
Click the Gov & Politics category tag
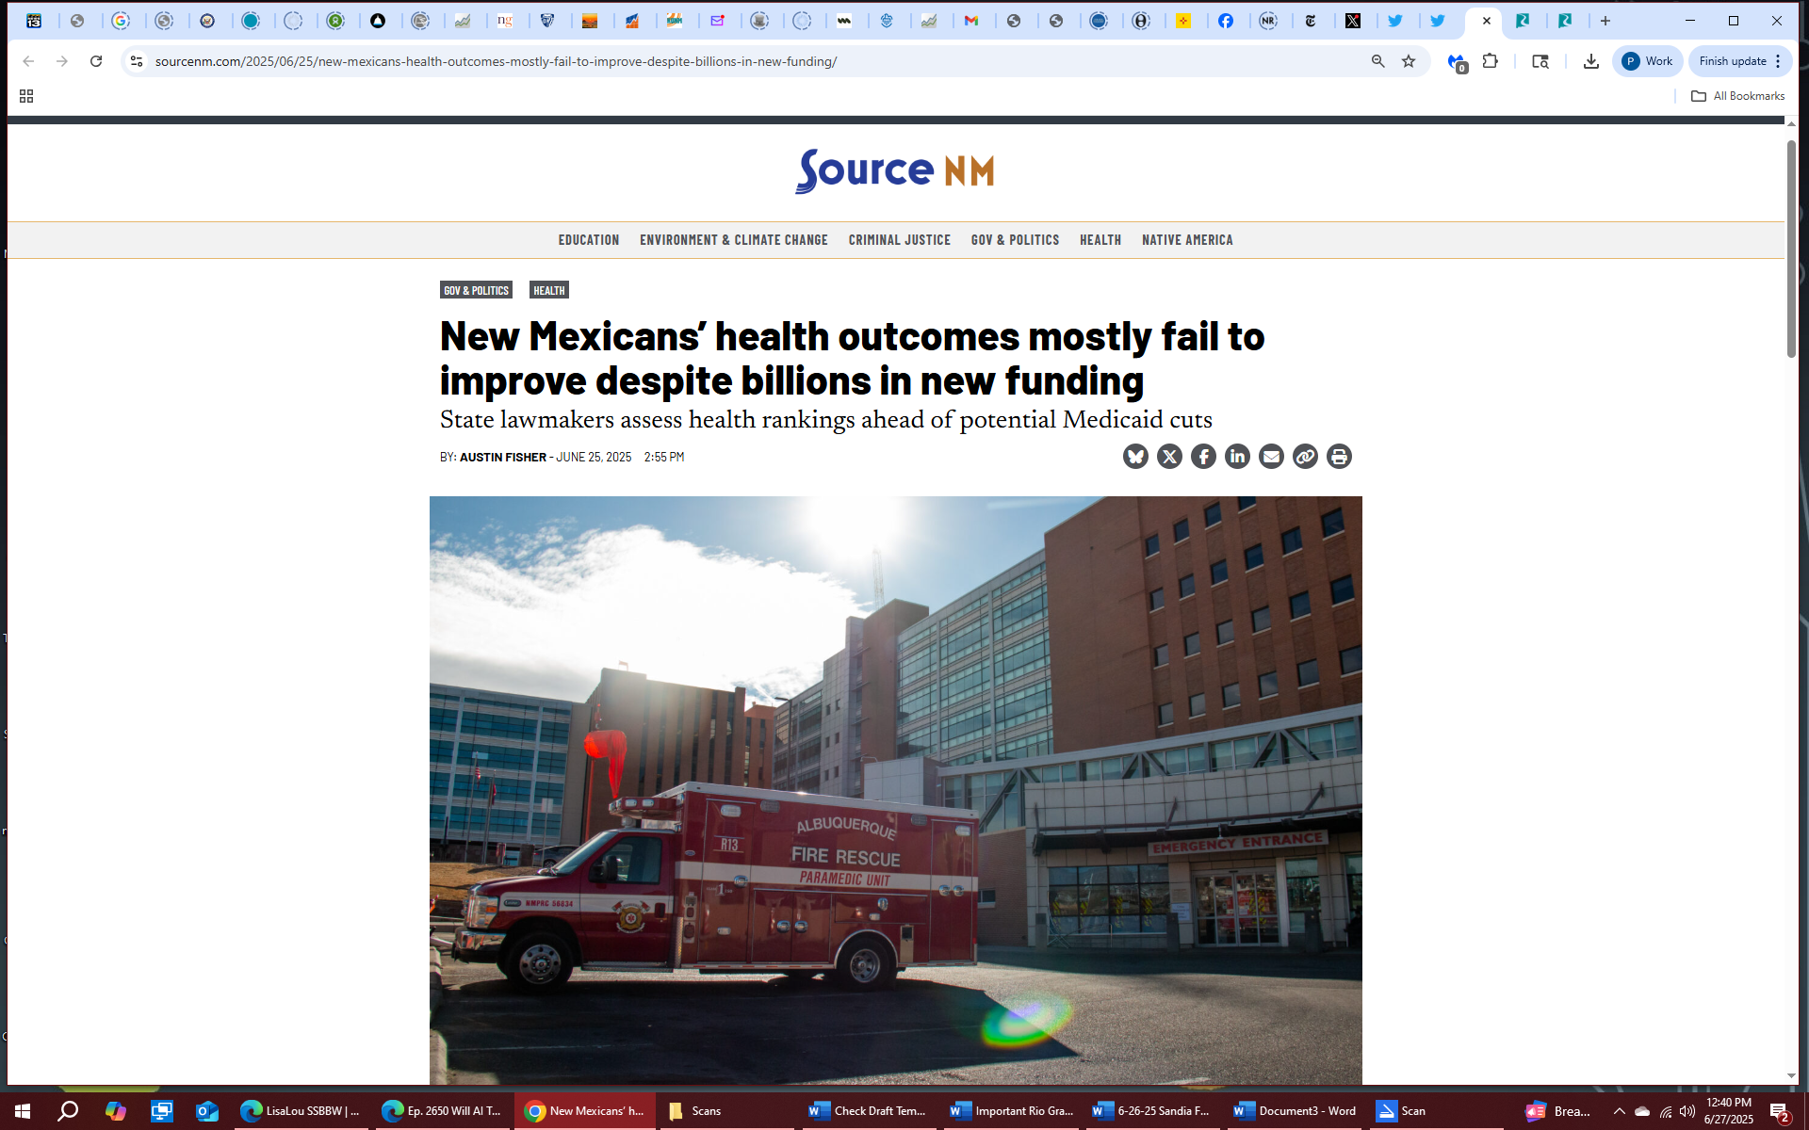(x=476, y=290)
